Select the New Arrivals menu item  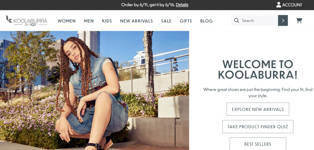point(136,21)
